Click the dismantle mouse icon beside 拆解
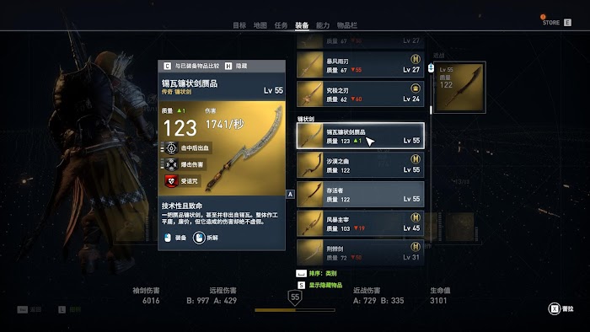 coord(199,238)
